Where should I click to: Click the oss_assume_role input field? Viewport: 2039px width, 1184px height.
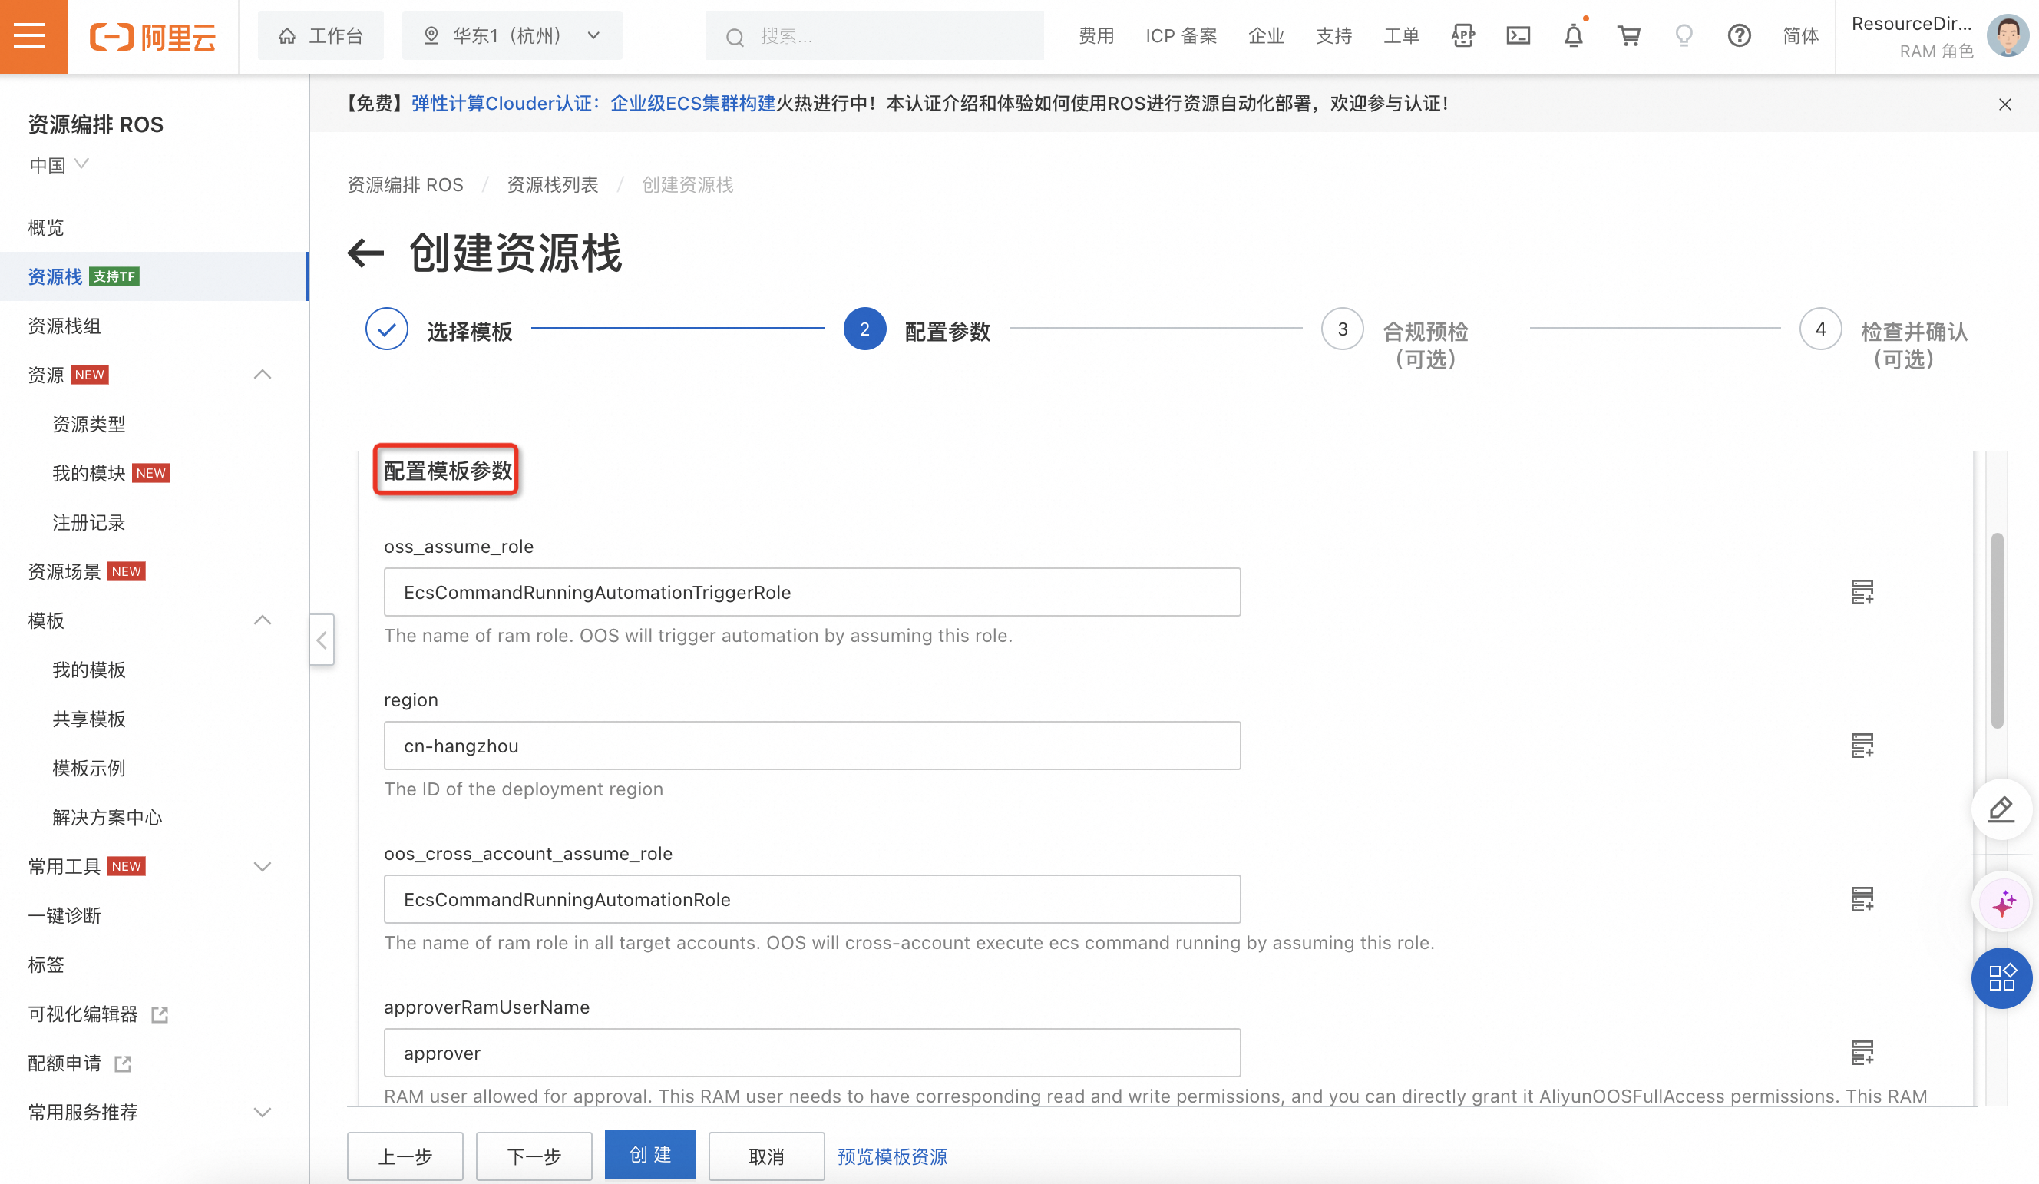[x=811, y=593]
